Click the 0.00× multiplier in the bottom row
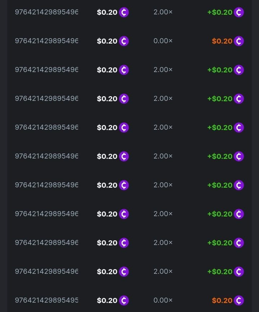 pos(163,300)
